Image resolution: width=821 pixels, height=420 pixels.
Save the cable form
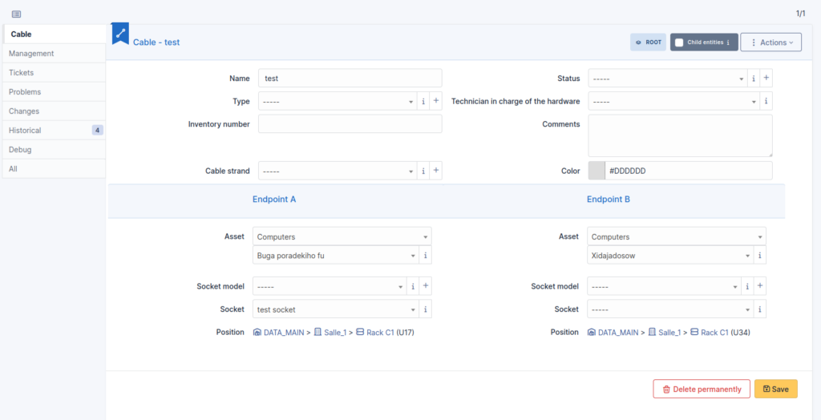click(x=775, y=389)
